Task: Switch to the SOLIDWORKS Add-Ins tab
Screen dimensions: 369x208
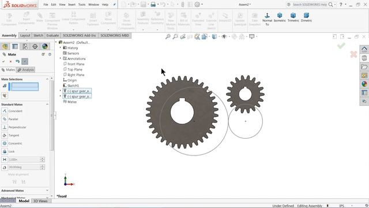Action: click(80, 36)
